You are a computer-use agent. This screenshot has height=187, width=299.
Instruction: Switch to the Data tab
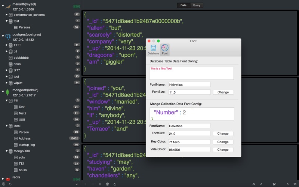pos(184,5)
